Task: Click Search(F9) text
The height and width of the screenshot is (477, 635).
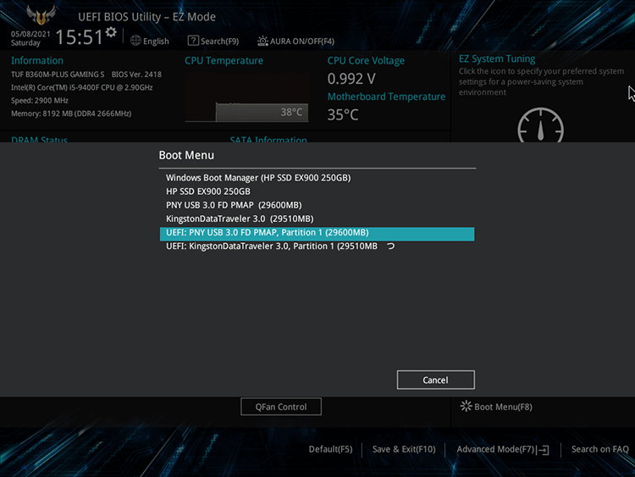Action: pos(219,42)
